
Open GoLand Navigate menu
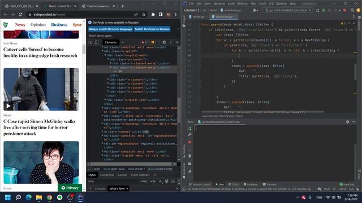tap(219, 3)
